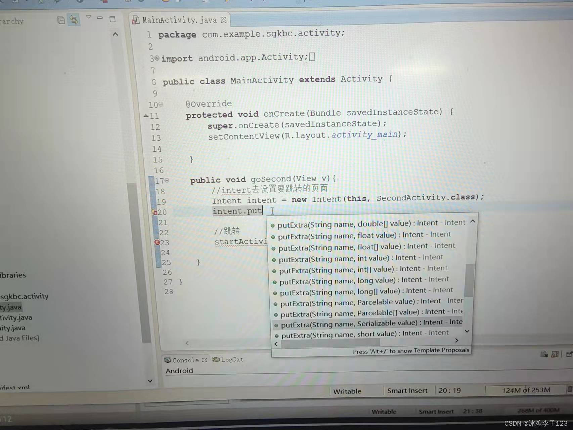Close the MainActivity.java tab
Screen dimensions: 573x430
[223, 20]
